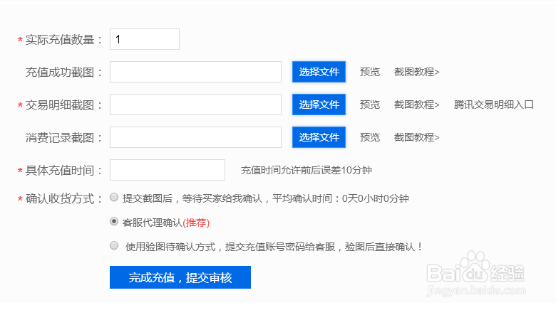The width and height of the screenshot is (556, 310).
Task: Click the 实际充值数量 input field
Action: pyautogui.click(x=144, y=39)
